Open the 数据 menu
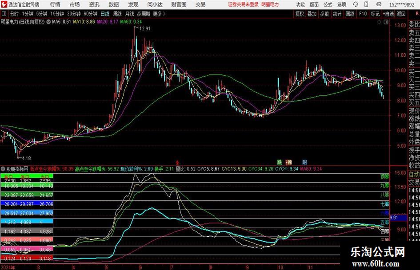Image resolution: width=420 pixels, height=270 pixels. coord(114,4)
